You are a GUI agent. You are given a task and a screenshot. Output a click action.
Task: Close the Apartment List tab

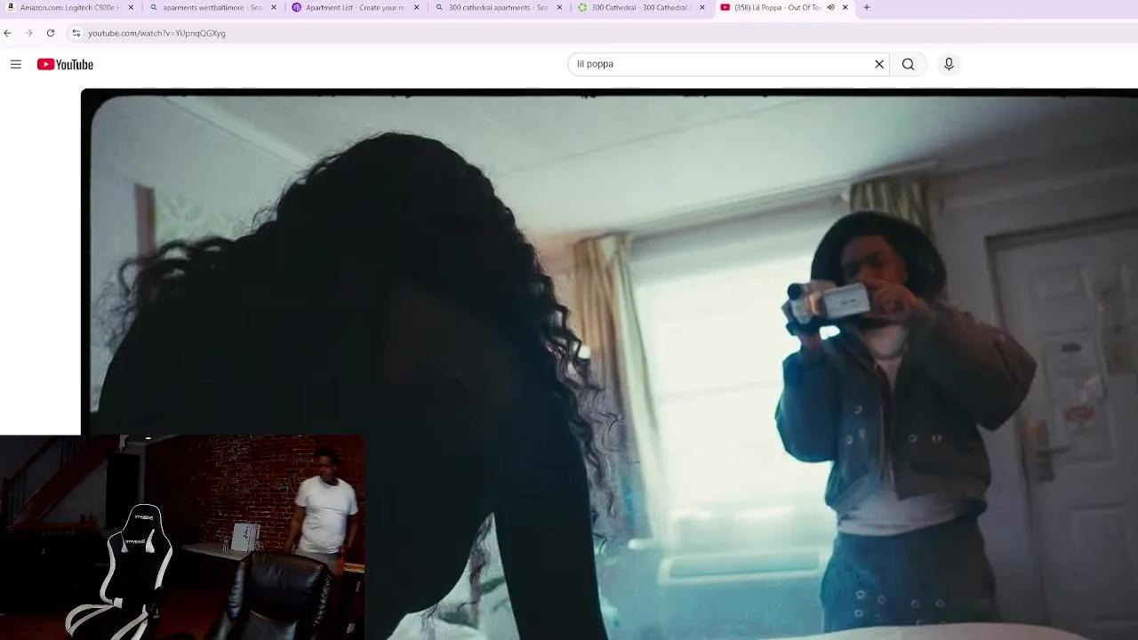point(416,7)
